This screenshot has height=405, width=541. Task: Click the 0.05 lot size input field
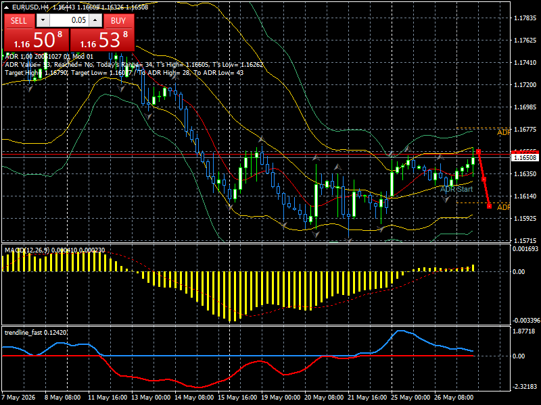click(x=69, y=20)
